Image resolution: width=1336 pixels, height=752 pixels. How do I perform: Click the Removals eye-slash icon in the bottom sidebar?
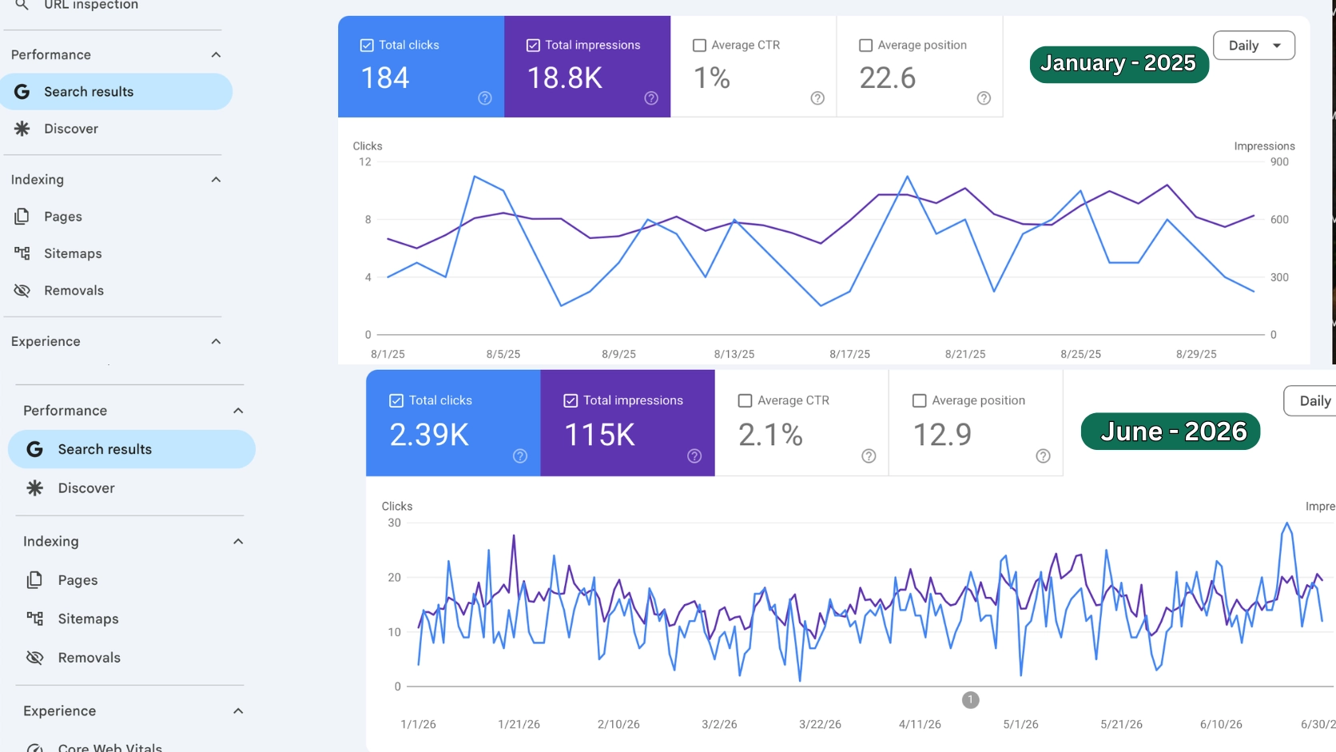34,658
